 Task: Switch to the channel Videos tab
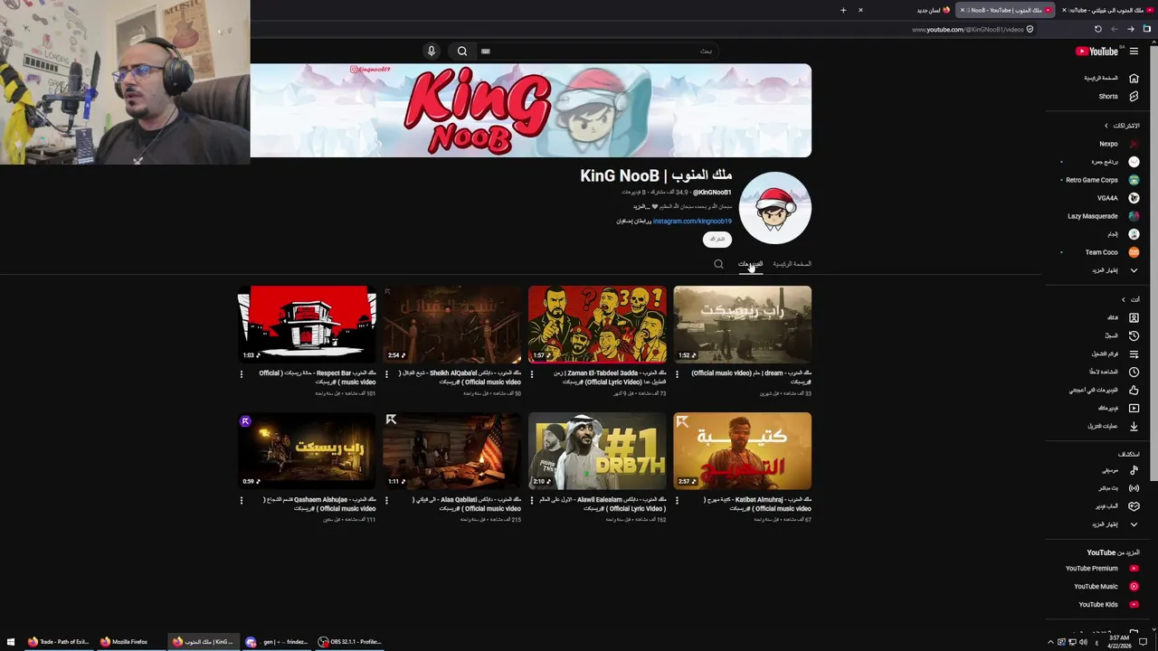pyautogui.click(x=750, y=264)
